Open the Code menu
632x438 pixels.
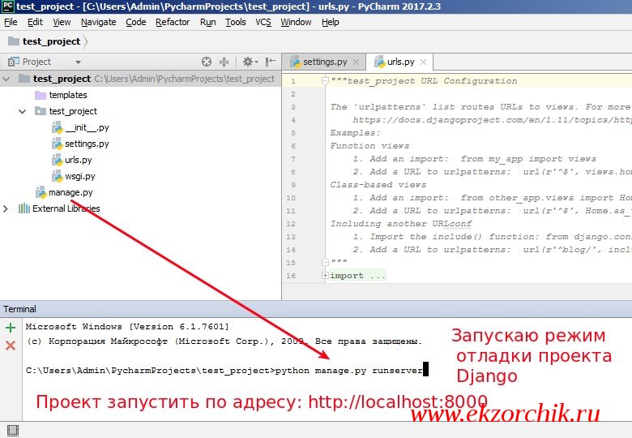136,22
